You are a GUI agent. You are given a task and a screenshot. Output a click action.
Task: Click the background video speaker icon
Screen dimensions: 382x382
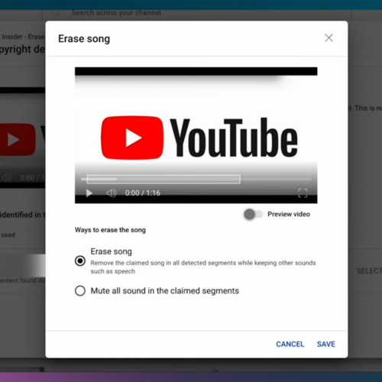pos(6,178)
